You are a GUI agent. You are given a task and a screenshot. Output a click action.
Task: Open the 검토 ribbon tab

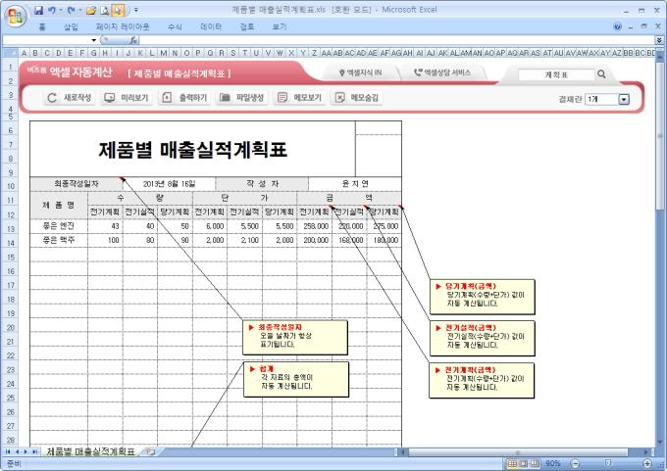(247, 27)
